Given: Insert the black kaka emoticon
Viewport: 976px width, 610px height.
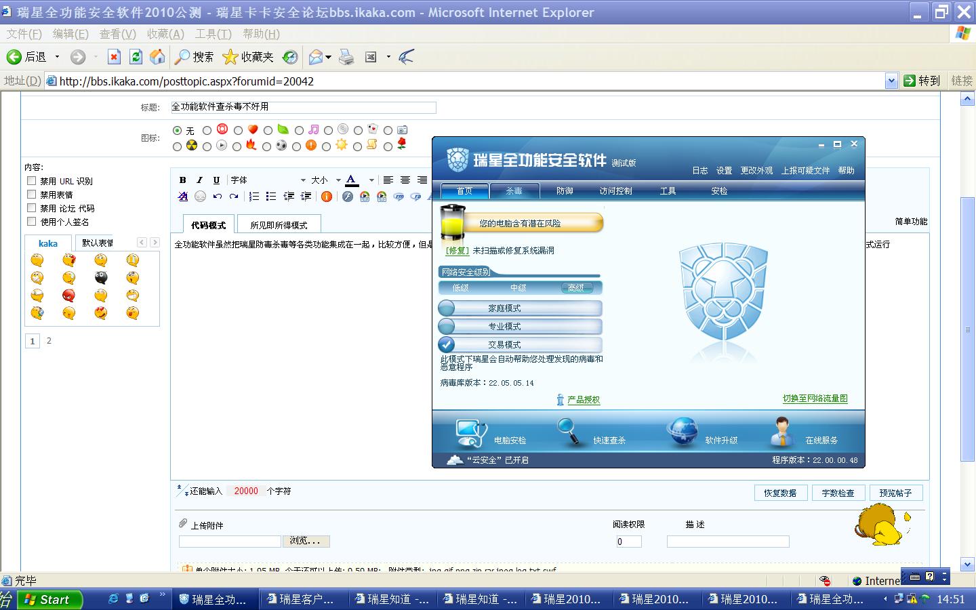Looking at the screenshot, I should [x=101, y=278].
